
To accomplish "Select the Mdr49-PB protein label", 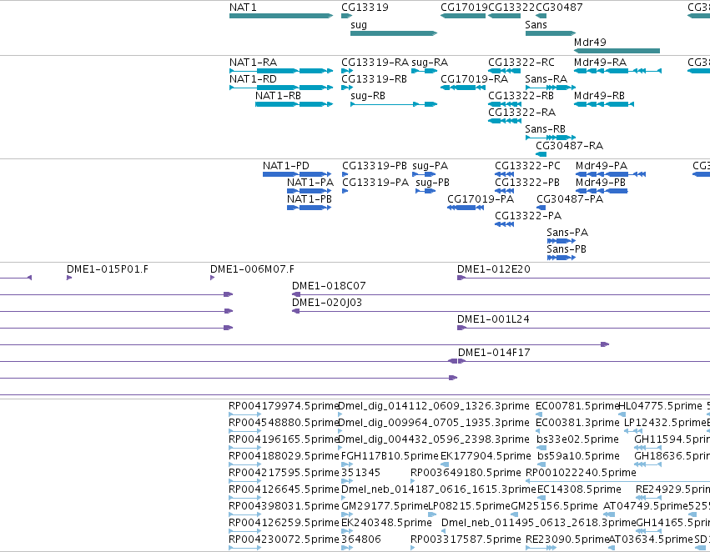I will coord(601,183).
